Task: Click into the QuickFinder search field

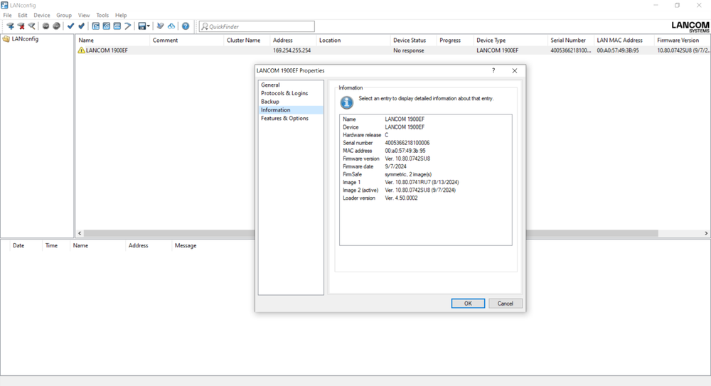Action: (257, 26)
